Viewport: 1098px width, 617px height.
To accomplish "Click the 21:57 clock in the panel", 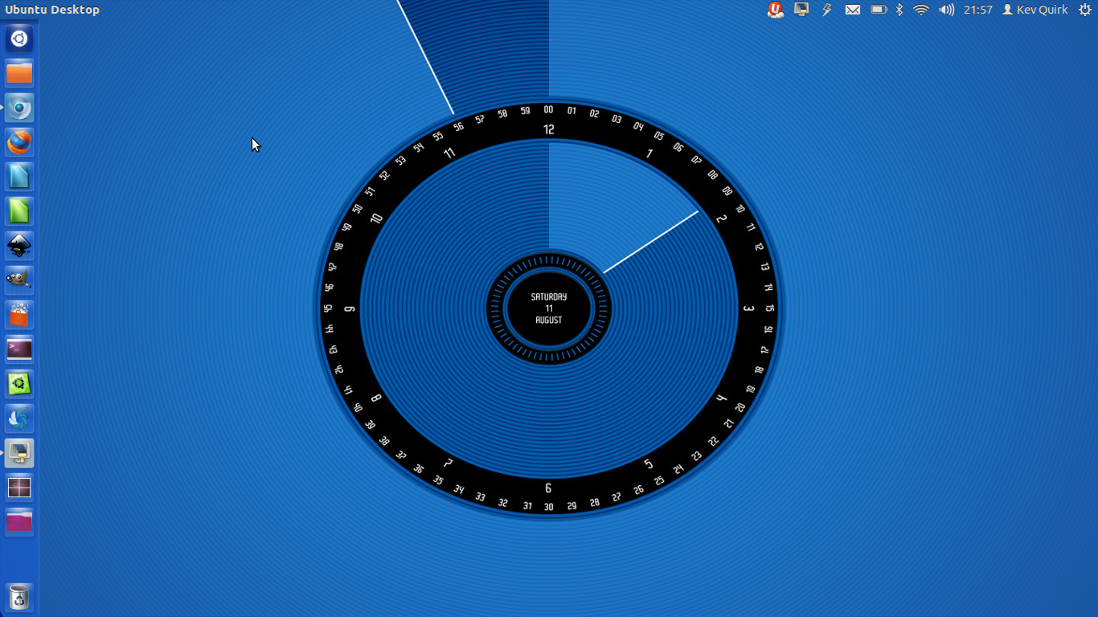I will click(978, 10).
